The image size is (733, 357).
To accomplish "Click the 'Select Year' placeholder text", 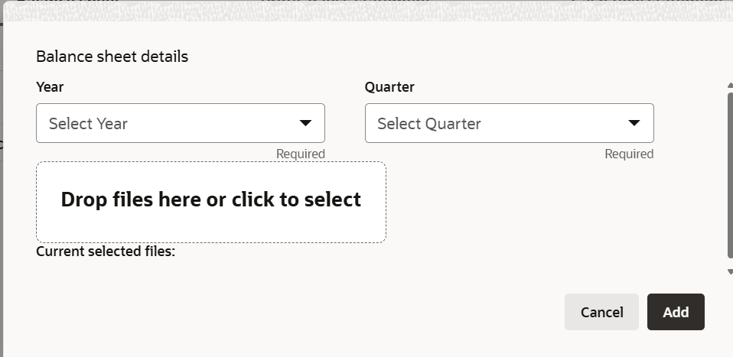I will coord(88,124).
